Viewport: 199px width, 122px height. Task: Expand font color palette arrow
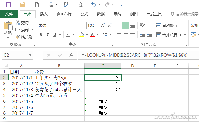[x=97, y=35]
